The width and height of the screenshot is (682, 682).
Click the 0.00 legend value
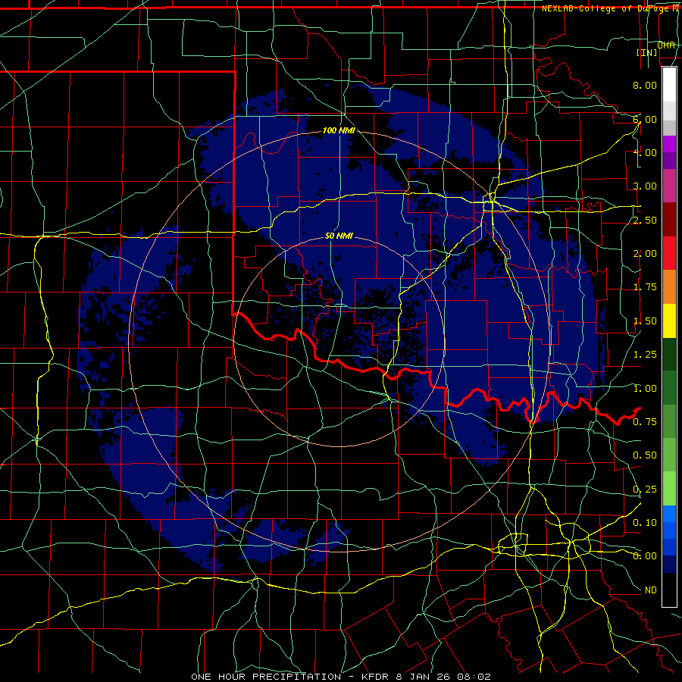point(645,556)
